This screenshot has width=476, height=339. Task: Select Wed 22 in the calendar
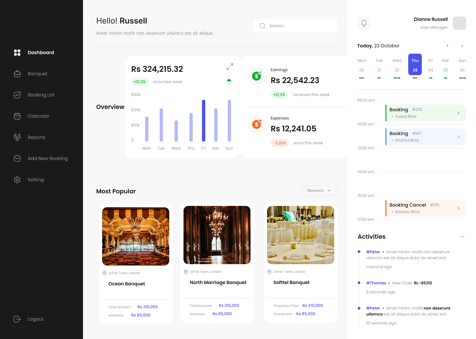coord(397,66)
